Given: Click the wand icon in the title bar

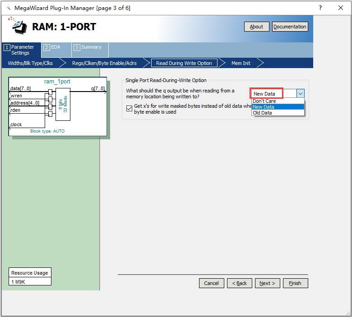Looking at the screenshot, I should [9, 8].
